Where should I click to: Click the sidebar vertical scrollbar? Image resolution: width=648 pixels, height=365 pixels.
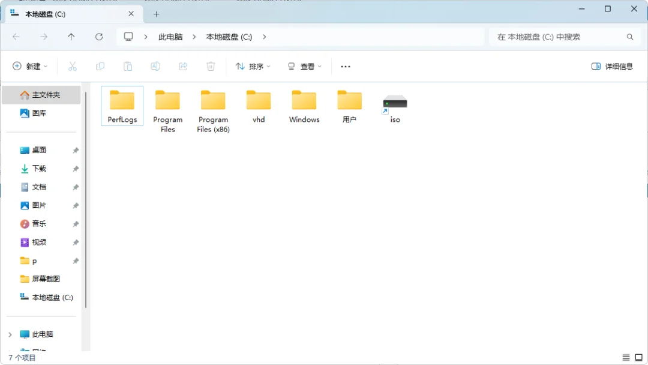(86, 200)
